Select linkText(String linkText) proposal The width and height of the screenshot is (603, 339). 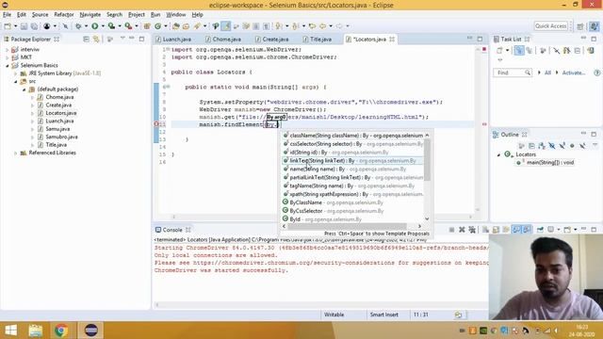coord(352,161)
